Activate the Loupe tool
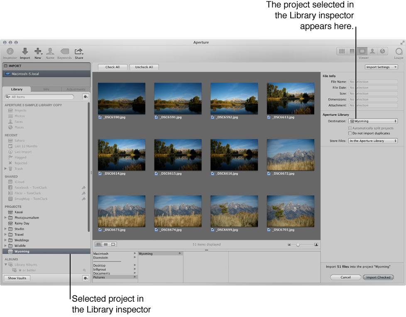The height and width of the screenshot is (317, 406). pyautogui.click(x=398, y=51)
